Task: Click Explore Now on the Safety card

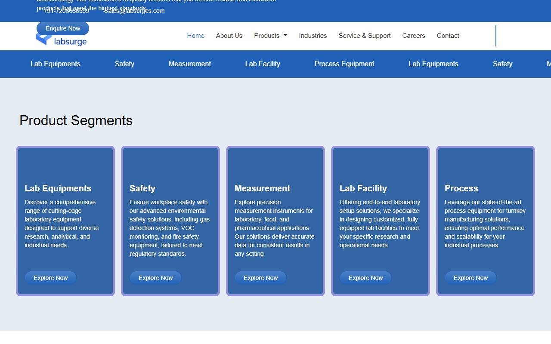Action: pyautogui.click(x=155, y=278)
